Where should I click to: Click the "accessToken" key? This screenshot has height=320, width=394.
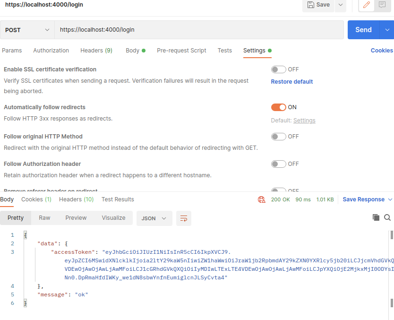click(x=73, y=252)
